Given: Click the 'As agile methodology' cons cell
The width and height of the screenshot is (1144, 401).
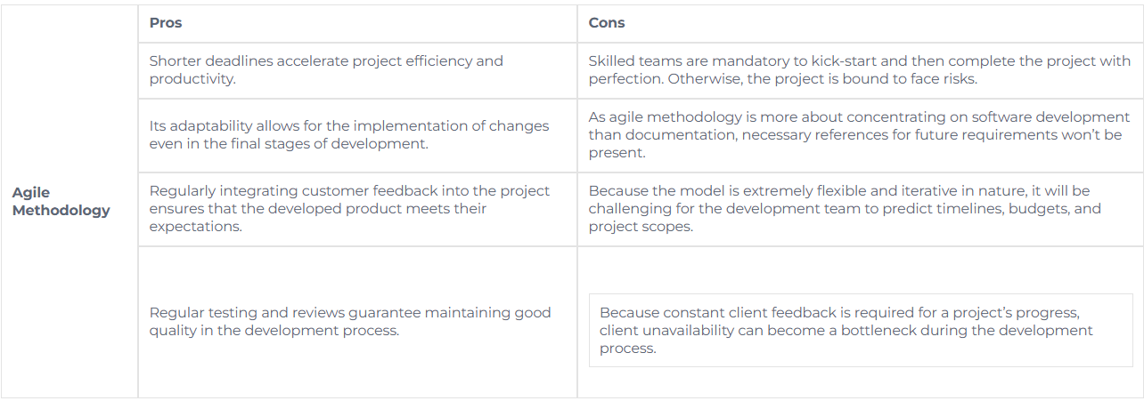Looking at the screenshot, I should 859,135.
